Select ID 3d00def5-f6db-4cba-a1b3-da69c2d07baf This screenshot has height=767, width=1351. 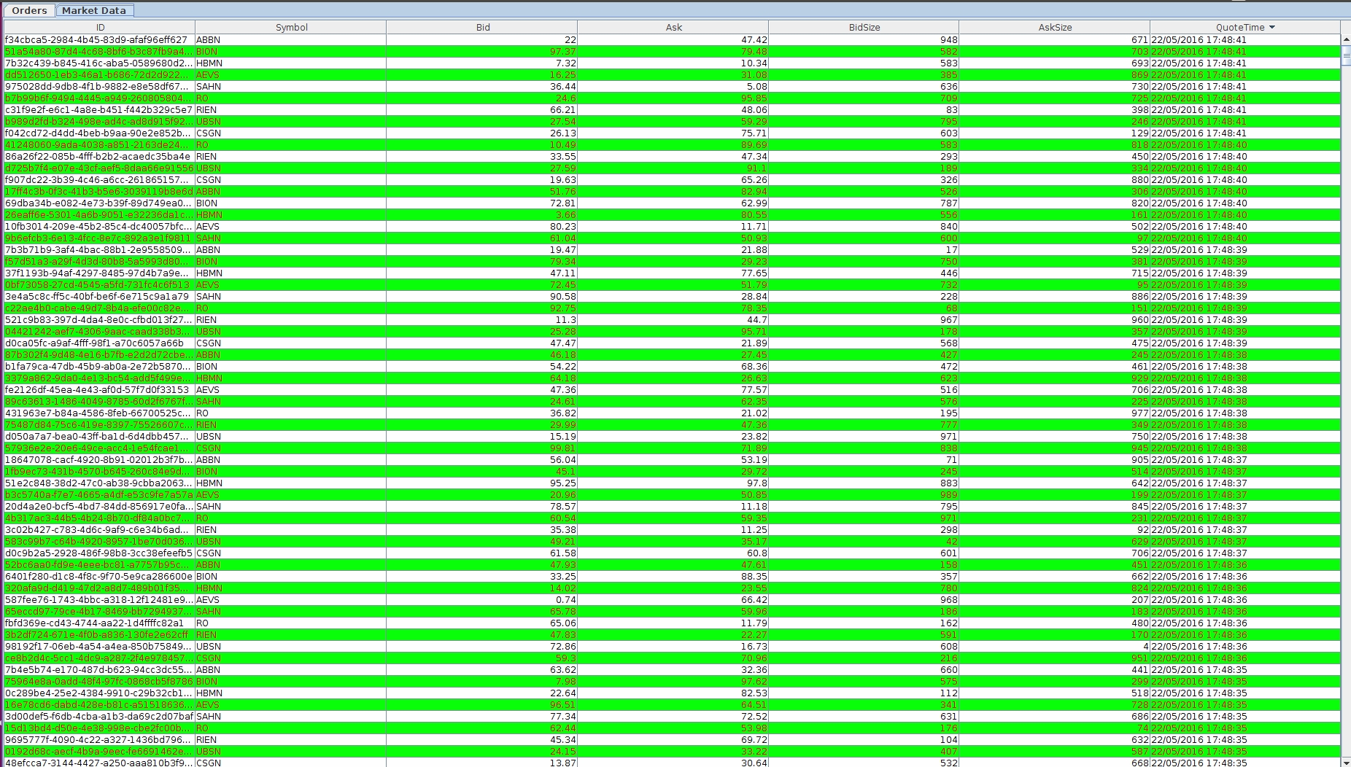(99, 717)
